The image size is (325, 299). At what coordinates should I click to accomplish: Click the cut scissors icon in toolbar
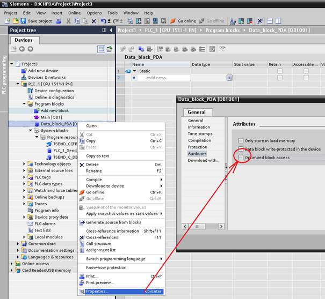coord(69,21)
